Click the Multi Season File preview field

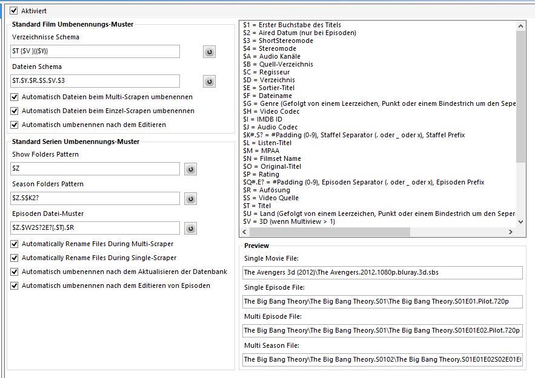(382, 359)
